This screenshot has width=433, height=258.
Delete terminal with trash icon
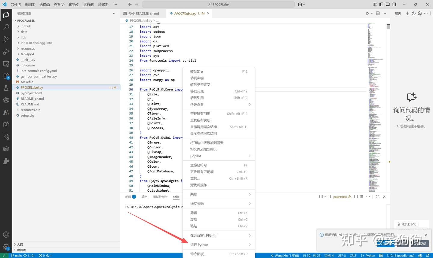(362, 197)
